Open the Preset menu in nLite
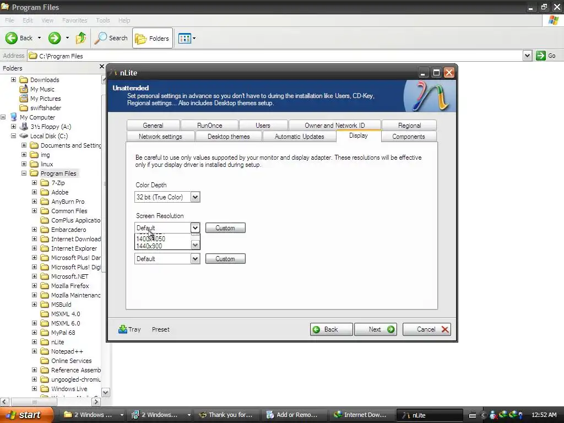 [x=160, y=329]
